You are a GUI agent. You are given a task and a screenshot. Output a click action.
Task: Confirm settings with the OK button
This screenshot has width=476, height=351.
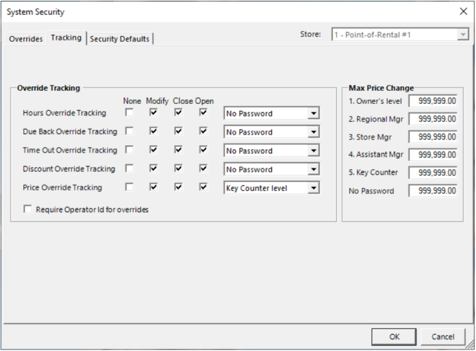[x=394, y=337]
